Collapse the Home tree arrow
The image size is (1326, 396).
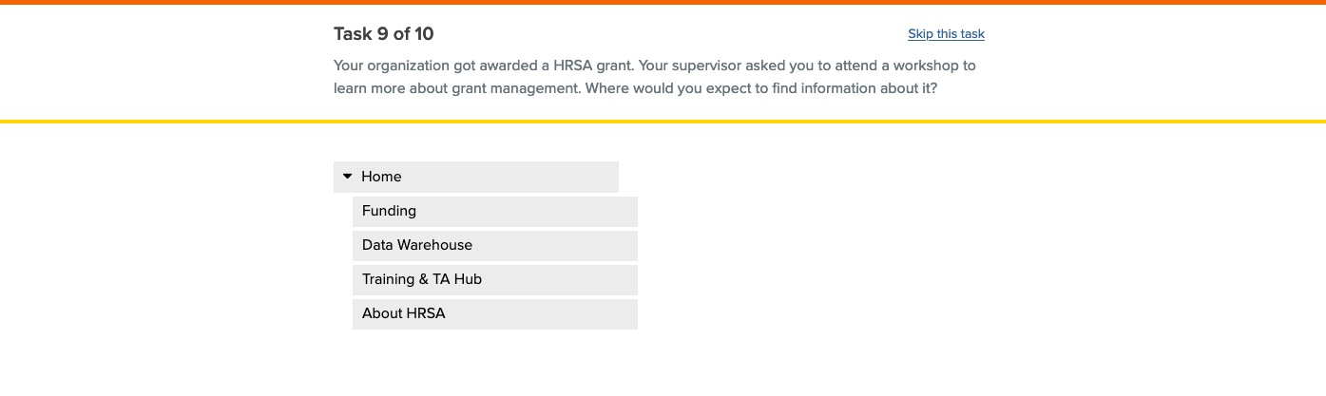[x=347, y=177]
